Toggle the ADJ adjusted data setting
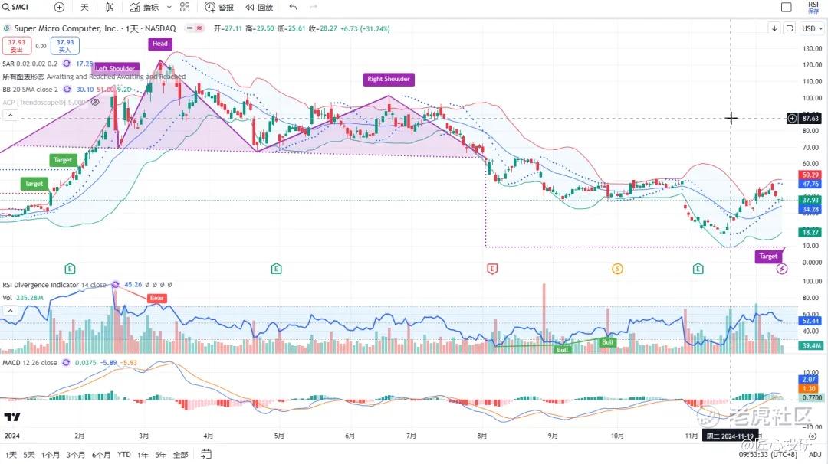This screenshot has height=464, width=828. click(815, 455)
